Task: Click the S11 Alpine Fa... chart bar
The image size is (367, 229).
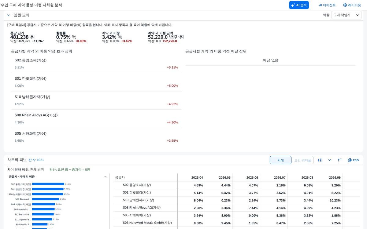Action: 42,219
